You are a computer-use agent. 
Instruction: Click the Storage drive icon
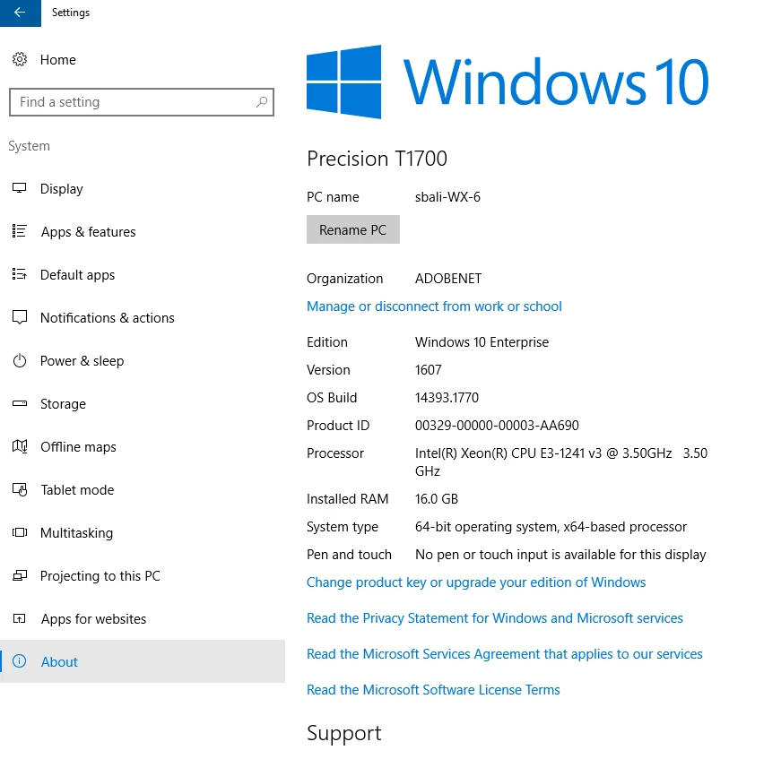(x=20, y=403)
